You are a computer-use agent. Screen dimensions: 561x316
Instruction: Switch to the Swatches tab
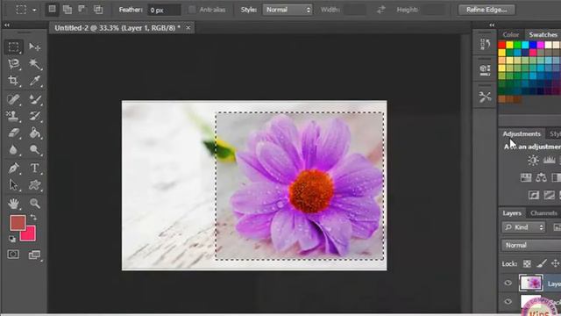click(x=543, y=35)
